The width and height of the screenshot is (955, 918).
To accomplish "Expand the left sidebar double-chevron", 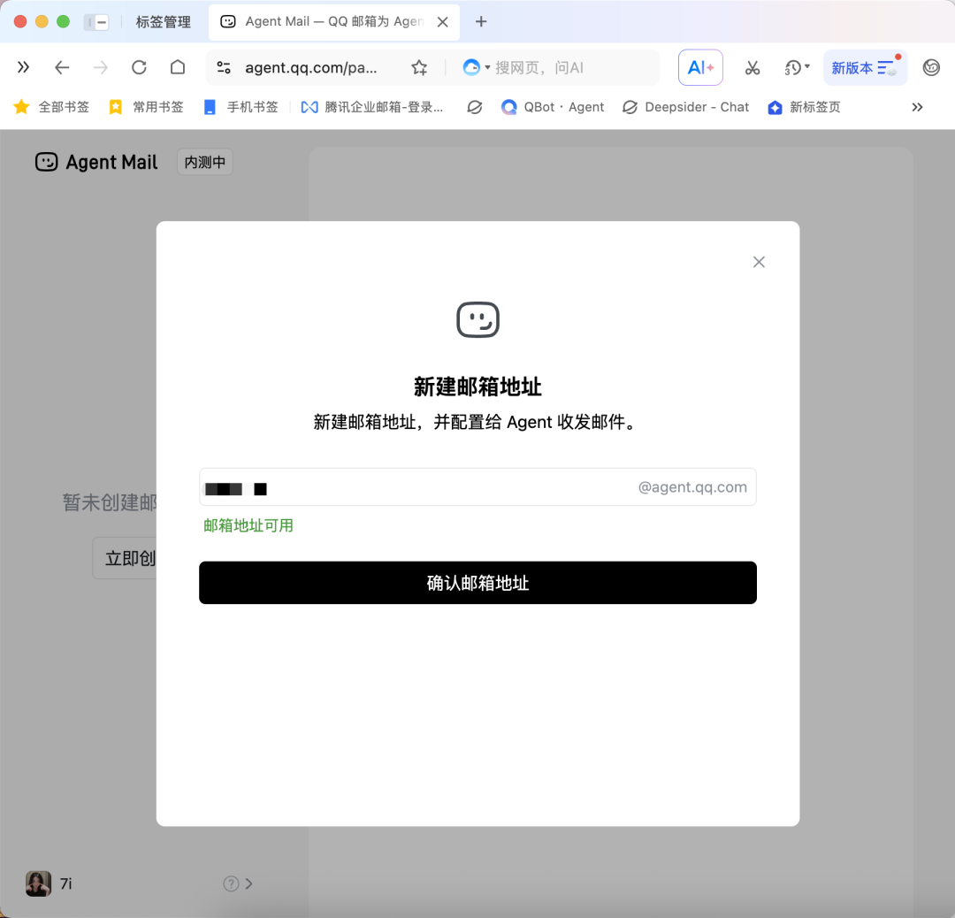I will pos(23,67).
